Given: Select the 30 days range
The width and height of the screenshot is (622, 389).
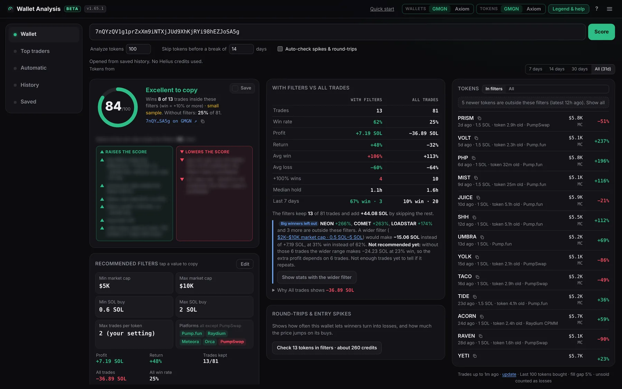Looking at the screenshot, I should click(x=579, y=69).
